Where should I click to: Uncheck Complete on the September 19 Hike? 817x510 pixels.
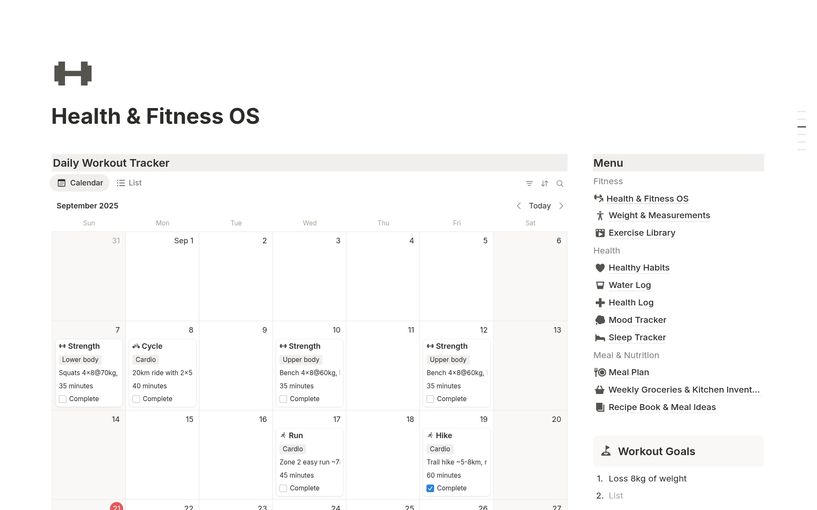click(x=430, y=488)
